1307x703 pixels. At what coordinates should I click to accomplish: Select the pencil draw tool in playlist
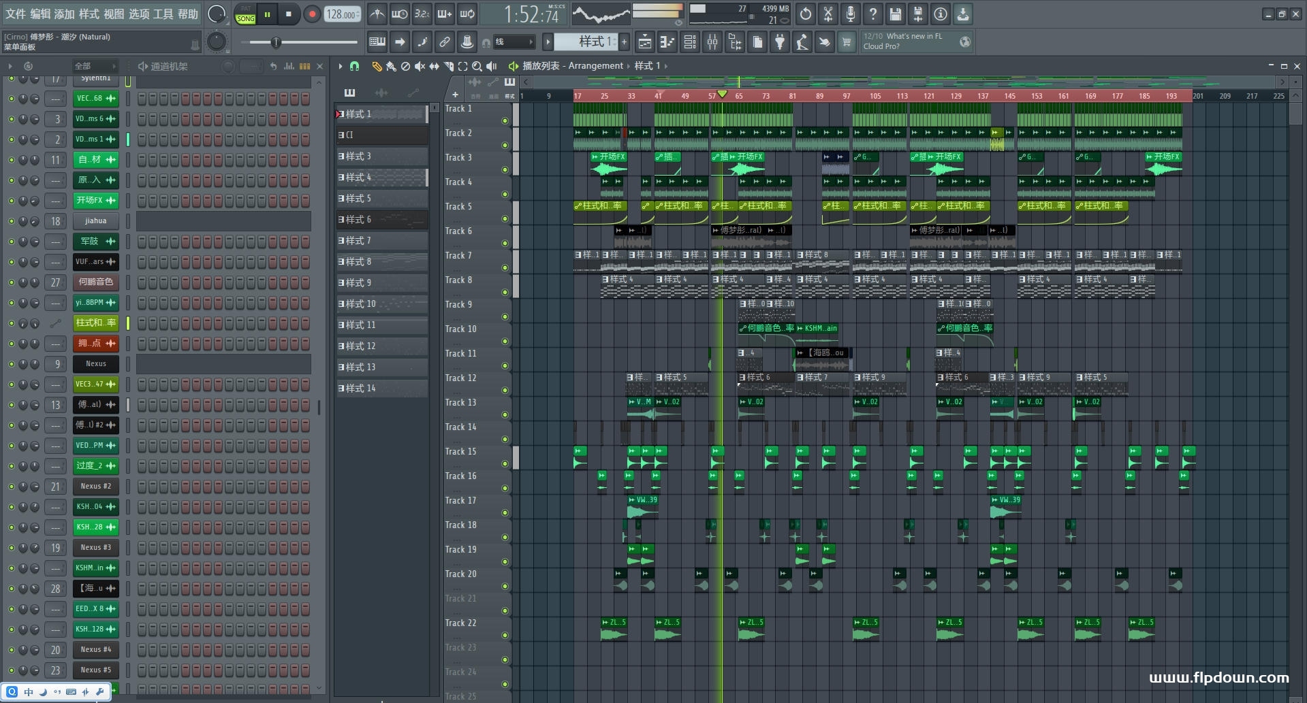(377, 66)
